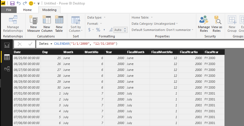
Task: Open Manage Roles
Action: [204, 24]
